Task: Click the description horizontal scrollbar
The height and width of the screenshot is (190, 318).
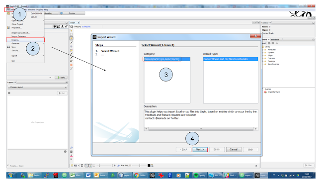Action: coord(201,129)
